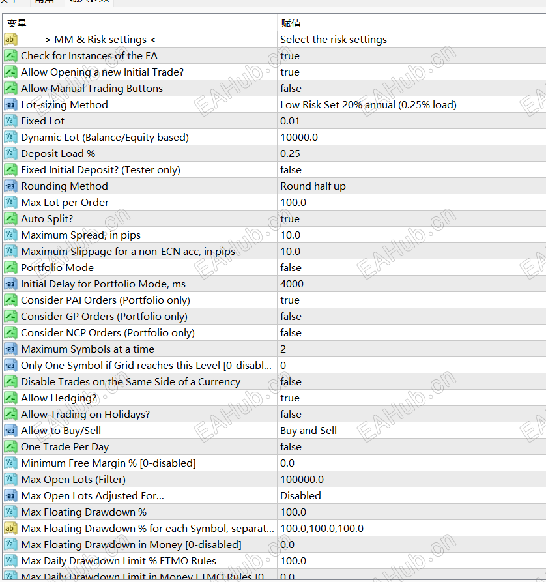Click the icon beside Allow Opening a new Initial Trade?

click(10, 72)
